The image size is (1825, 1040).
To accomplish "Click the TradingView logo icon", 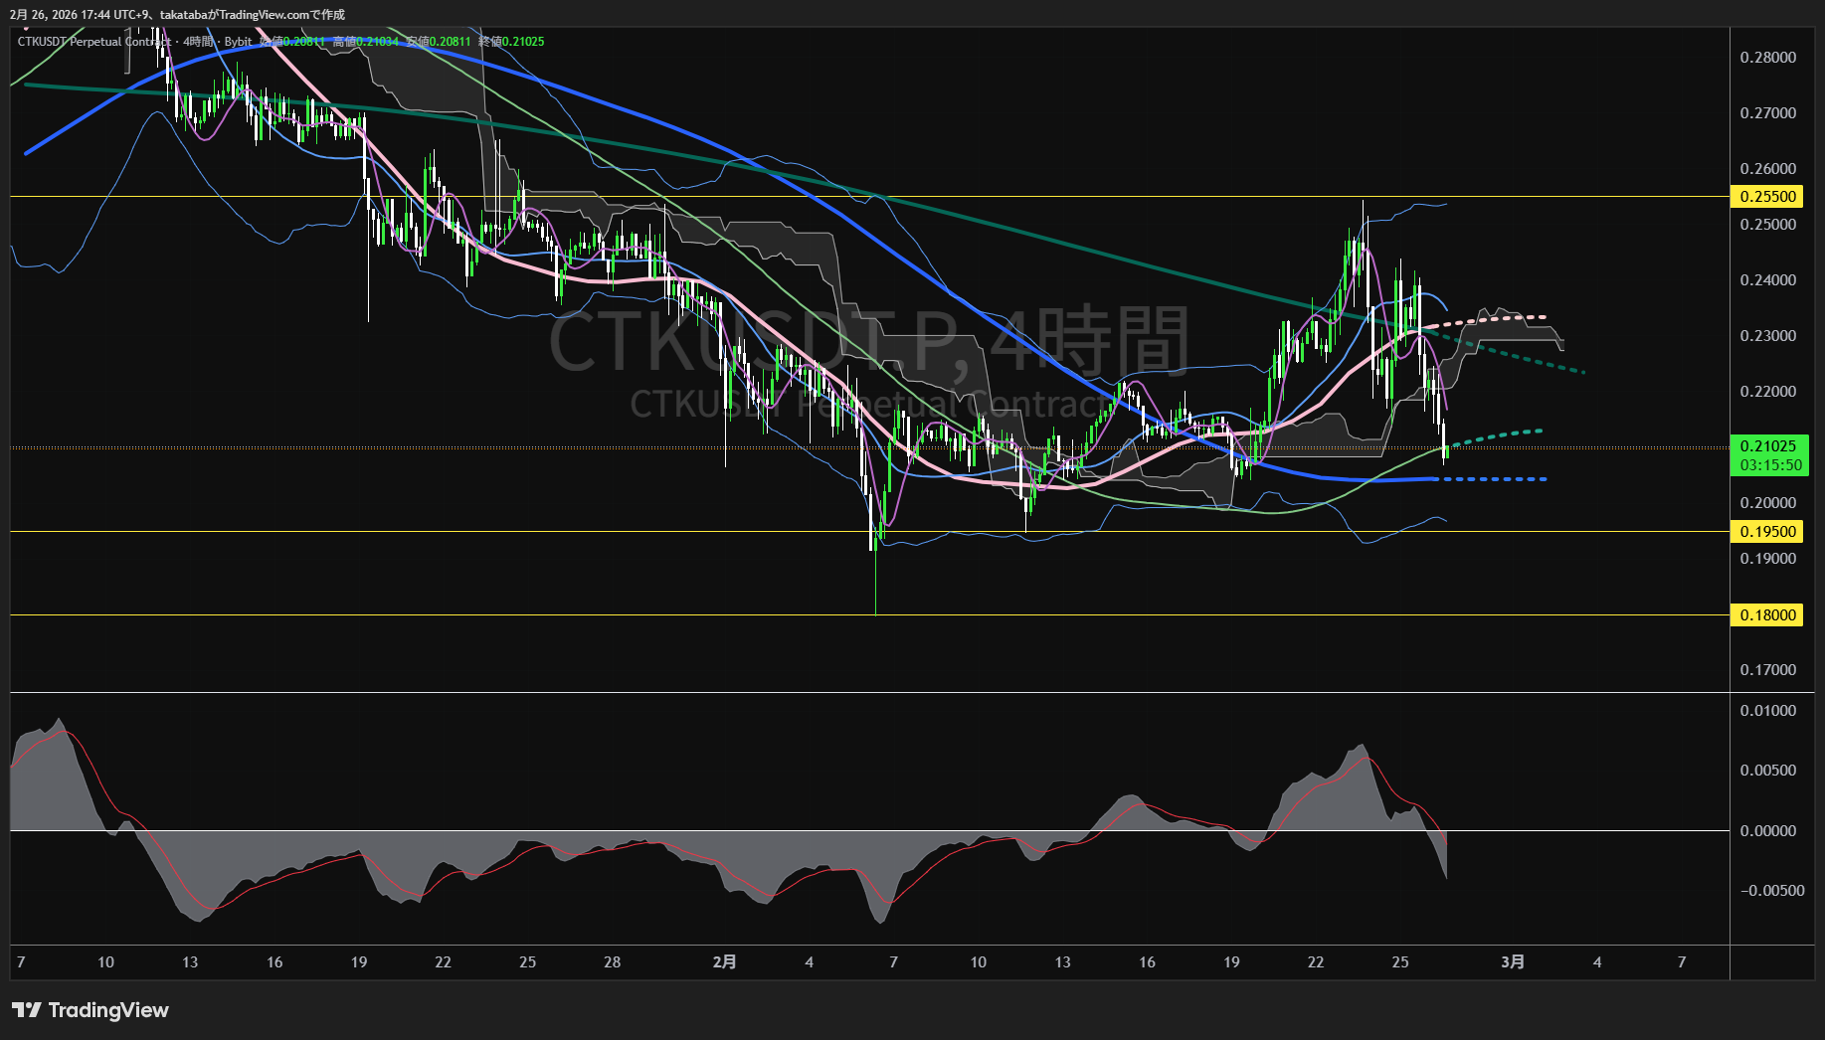I will pyautogui.click(x=27, y=1010).
